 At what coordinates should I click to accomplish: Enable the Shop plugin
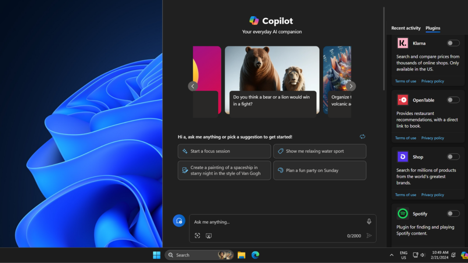click(x=453, y=157)
